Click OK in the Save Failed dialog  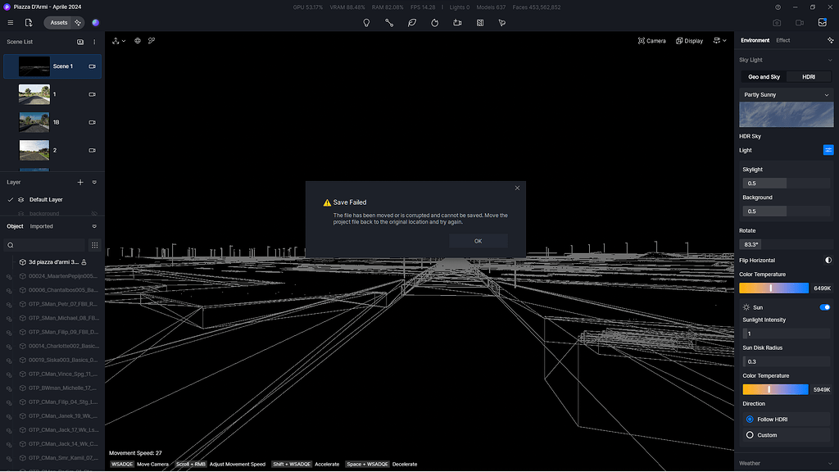478,241
